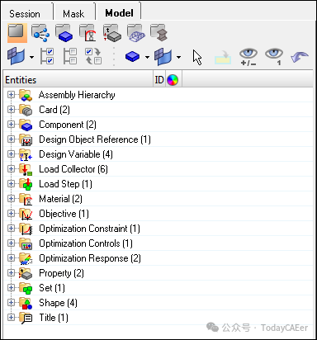Open the Component view icon

tap(64, 33)
